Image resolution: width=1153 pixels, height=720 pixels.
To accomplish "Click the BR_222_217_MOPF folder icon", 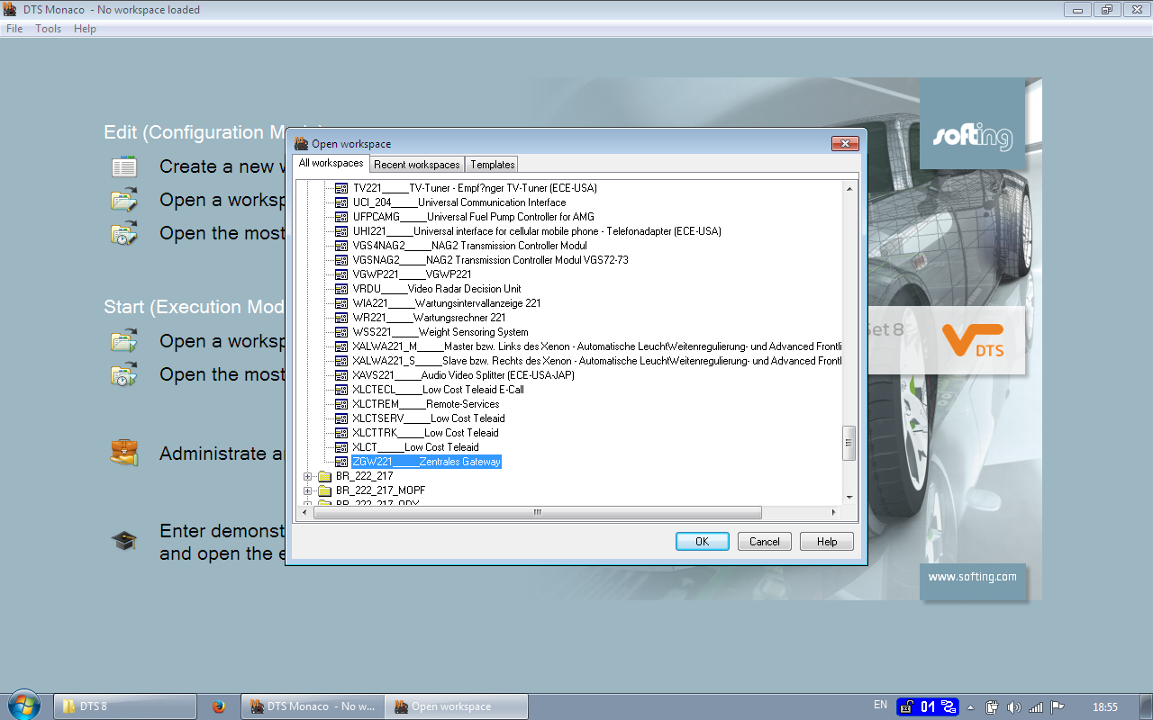I will point(324,490).
